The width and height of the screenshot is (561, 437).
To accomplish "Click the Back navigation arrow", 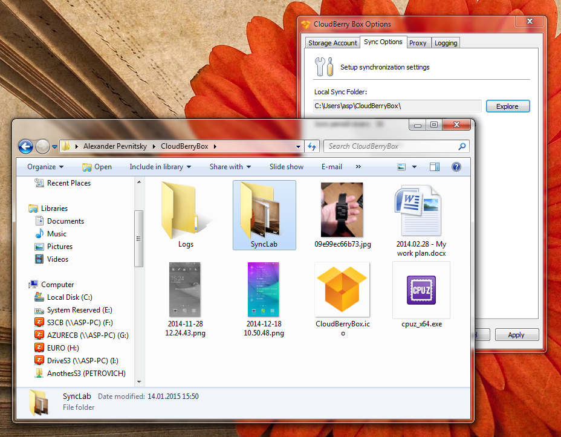I will [25, 146].
